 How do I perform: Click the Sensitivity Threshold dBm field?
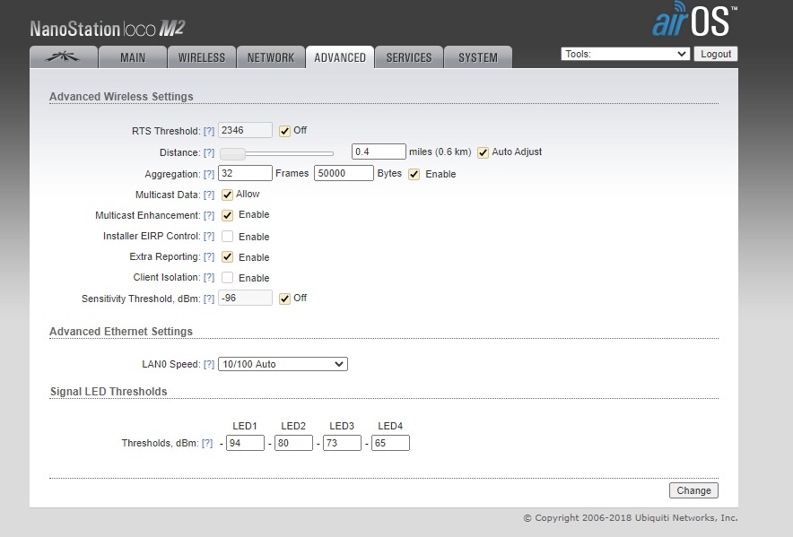tap(245, 298)
